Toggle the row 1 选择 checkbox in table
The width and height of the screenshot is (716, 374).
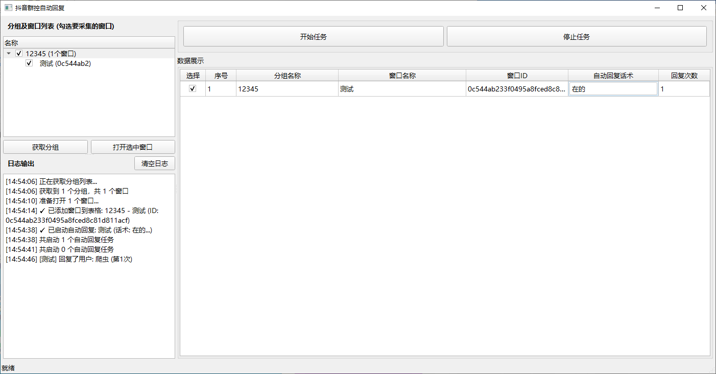coord(193,88)
